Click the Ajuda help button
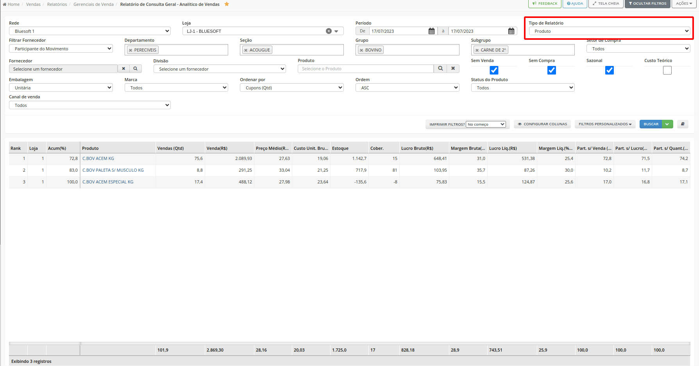This screenshot has height=366, width=699. [575, 4]
